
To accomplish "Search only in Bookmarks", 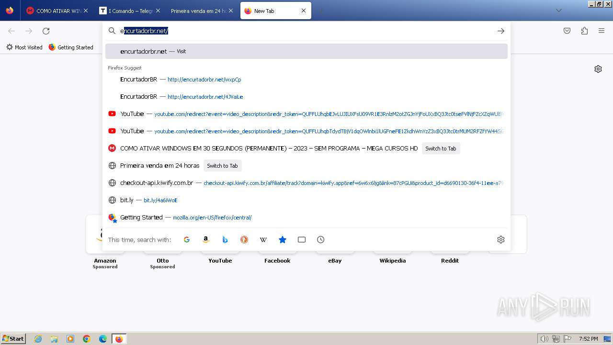I will pyautogui.click(x=283, y=240).
